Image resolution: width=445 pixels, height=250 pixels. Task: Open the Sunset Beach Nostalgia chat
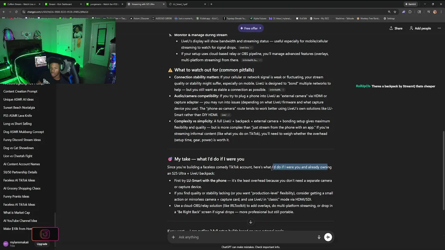pos(27,108)
